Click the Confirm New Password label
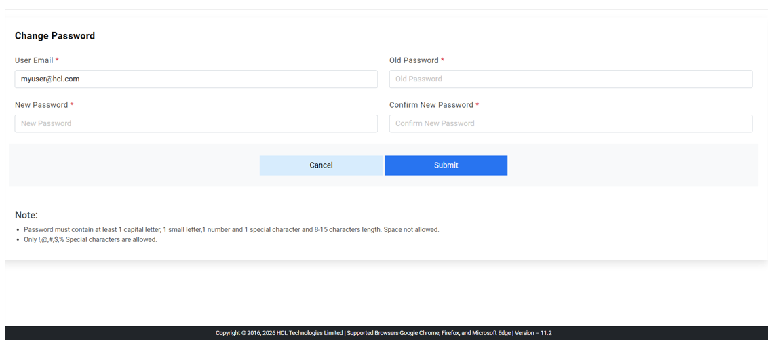 tap(431, 105)
